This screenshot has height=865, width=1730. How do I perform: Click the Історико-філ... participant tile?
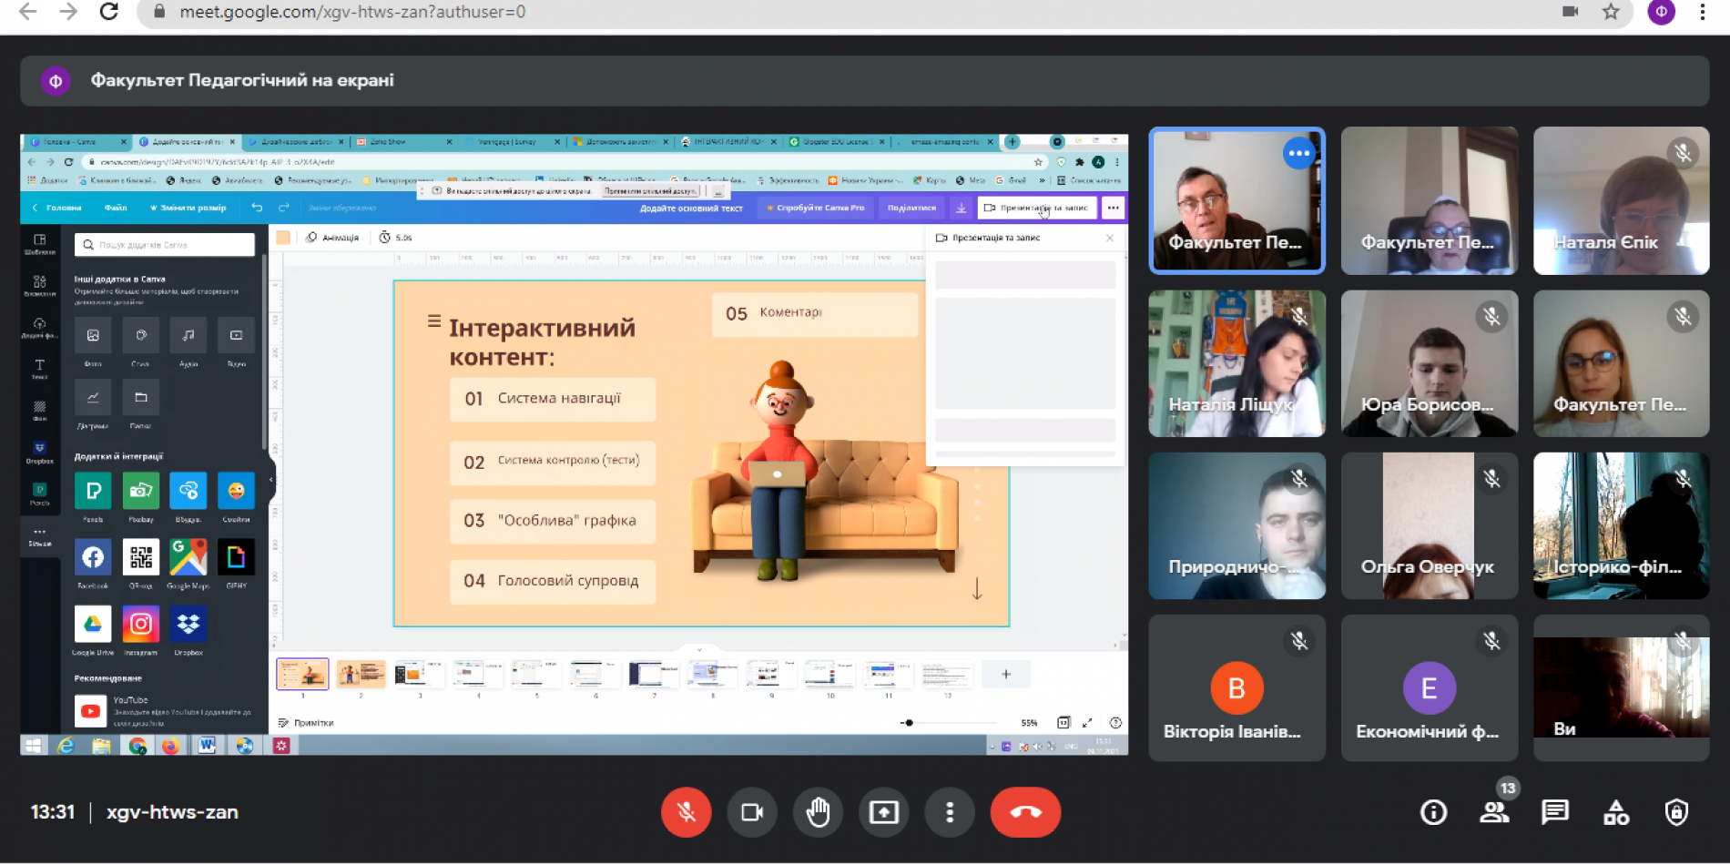click(x=1621, y=525)
